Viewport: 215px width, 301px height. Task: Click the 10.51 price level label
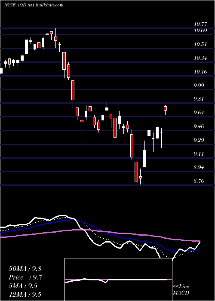tap(200, 44)
